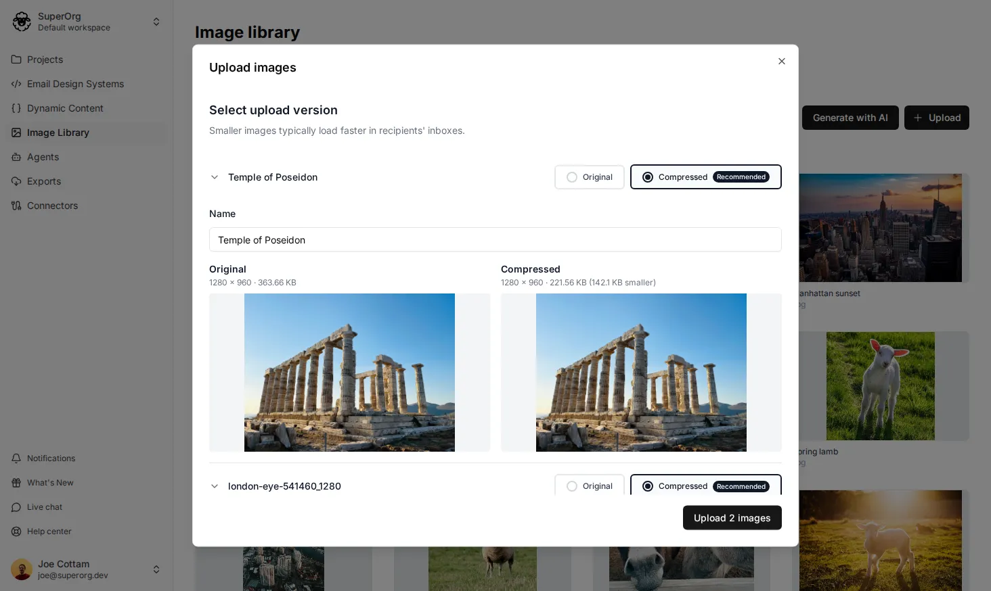
Task: Click the Name input field
Action: 495,239
